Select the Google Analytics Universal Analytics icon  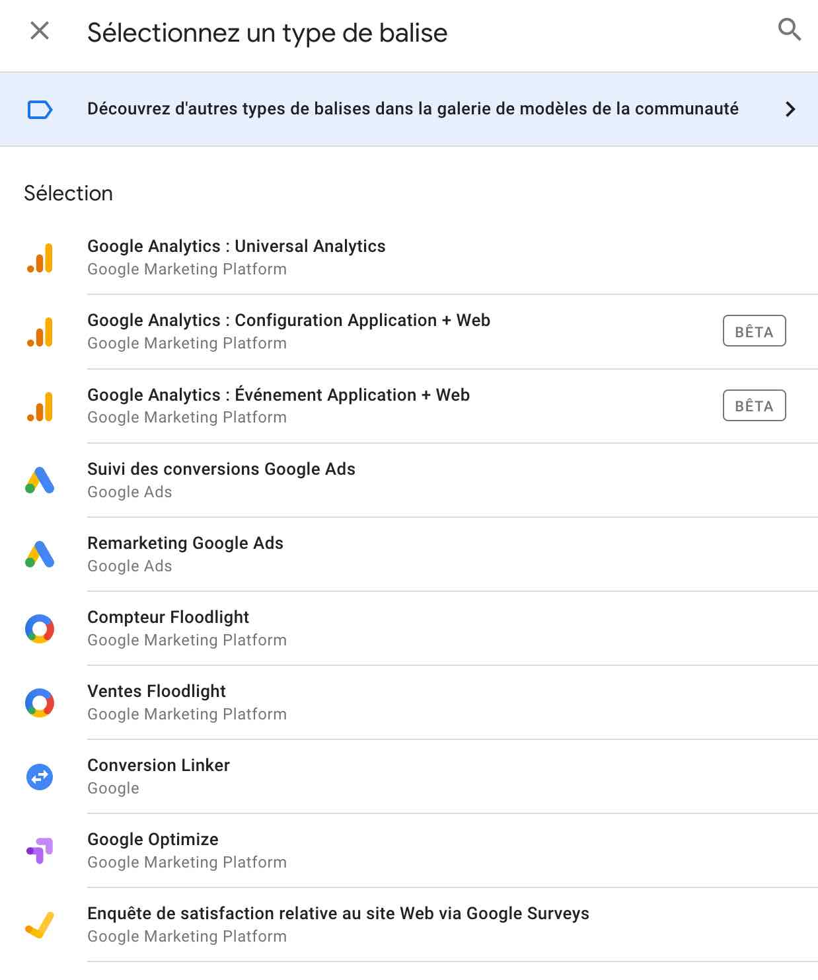point(40,258)
